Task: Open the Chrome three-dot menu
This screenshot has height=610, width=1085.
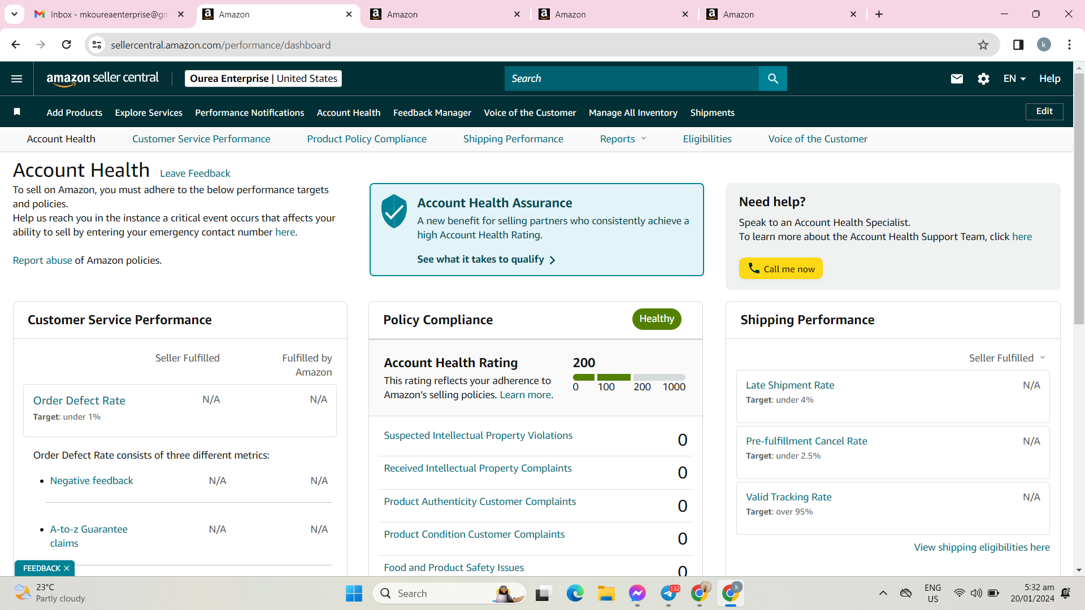Action: click(1069, 45)
